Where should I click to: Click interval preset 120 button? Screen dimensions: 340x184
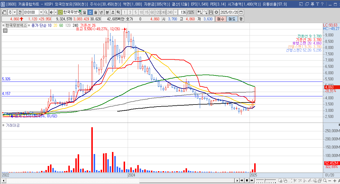click(158, 12)
